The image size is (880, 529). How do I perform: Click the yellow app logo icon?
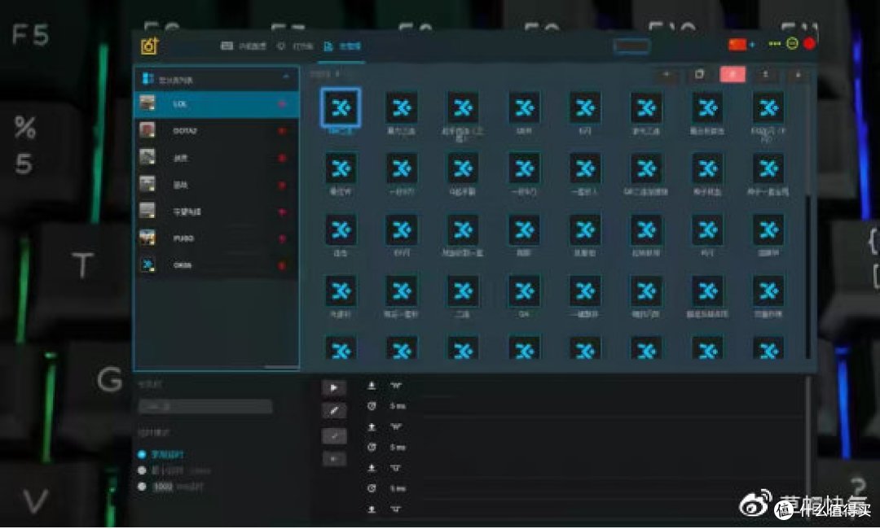pyautogui.click(x=149, y=46)
